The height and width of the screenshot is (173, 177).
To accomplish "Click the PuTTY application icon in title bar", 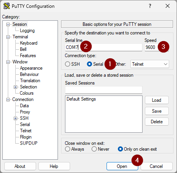I will tap(7, 6).
